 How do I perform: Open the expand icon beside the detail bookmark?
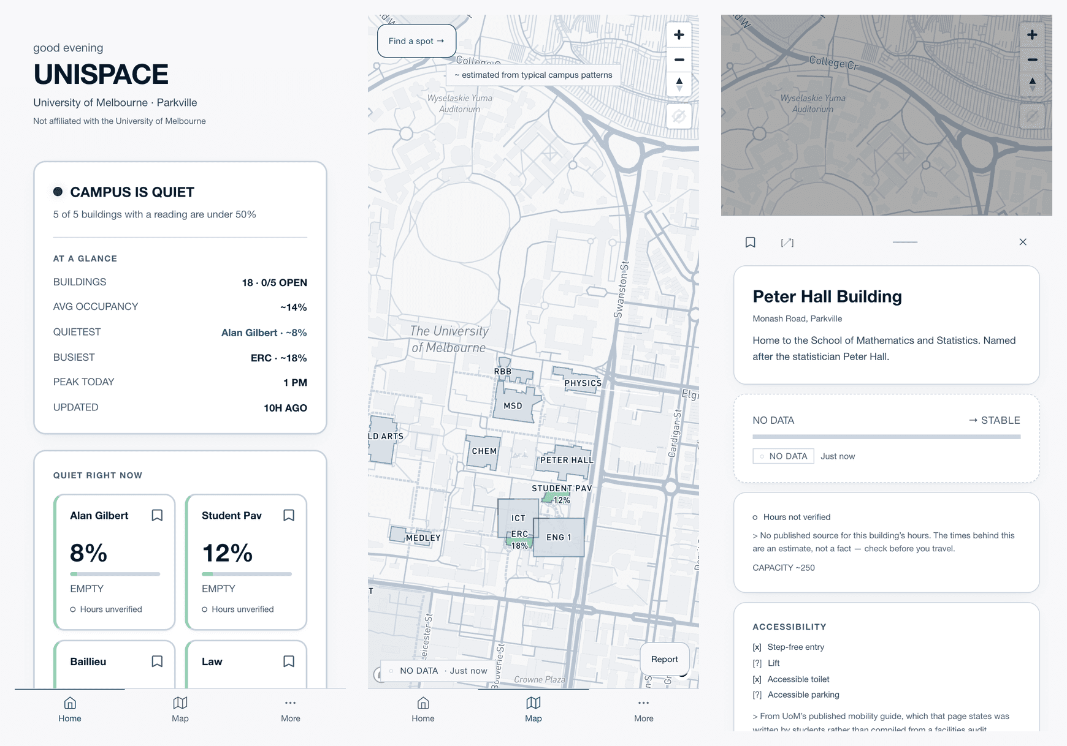[x=787, y=243]
